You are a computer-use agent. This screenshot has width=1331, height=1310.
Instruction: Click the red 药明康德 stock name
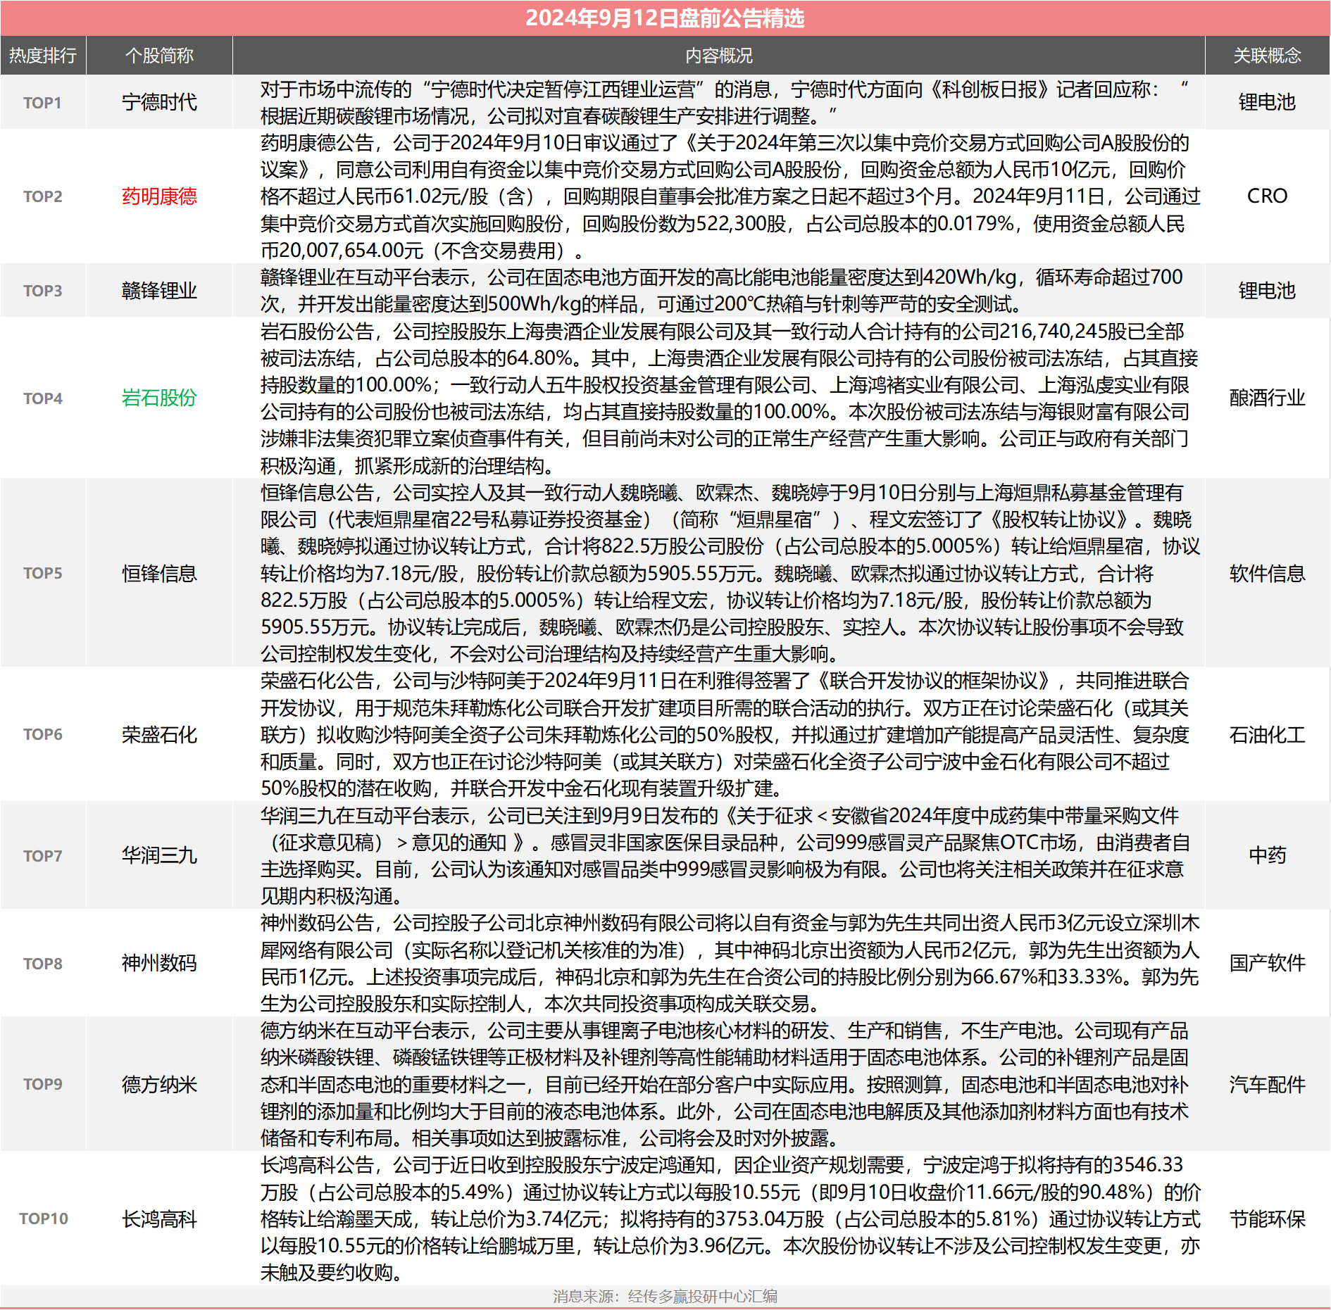coord(159,196)
